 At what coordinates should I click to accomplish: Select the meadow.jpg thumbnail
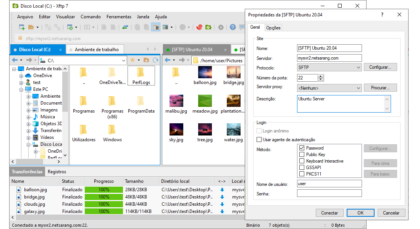205,101
